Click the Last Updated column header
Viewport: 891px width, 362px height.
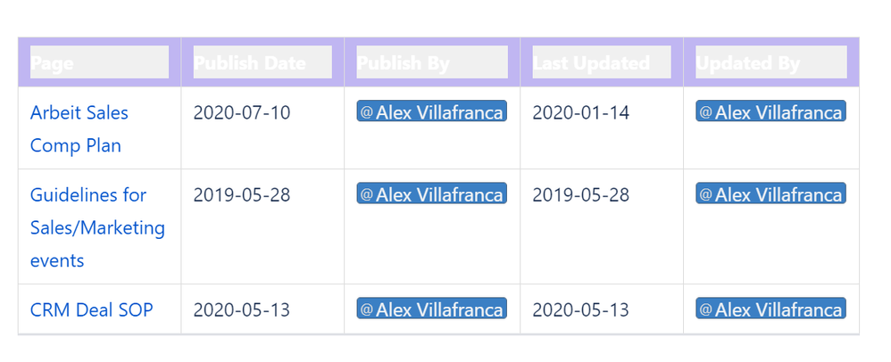pyautogui.click(x=602, y=62)
